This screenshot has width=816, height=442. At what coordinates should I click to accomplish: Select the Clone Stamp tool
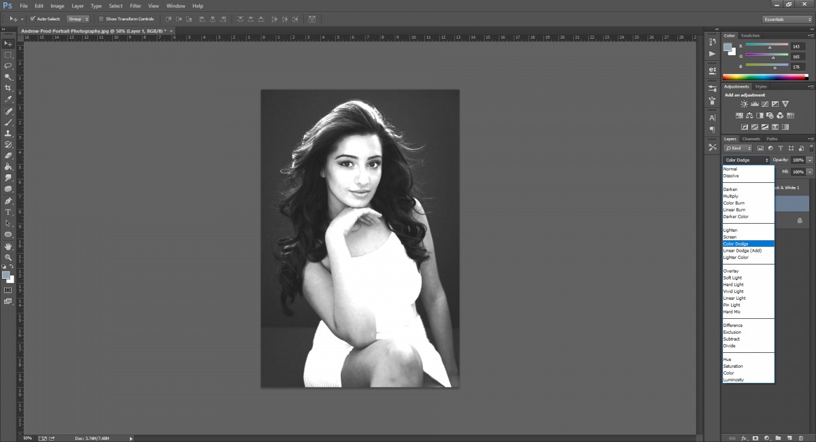click(x=8, y=133)
